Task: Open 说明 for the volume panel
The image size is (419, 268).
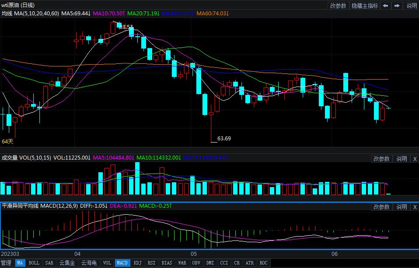Action: 402,159
